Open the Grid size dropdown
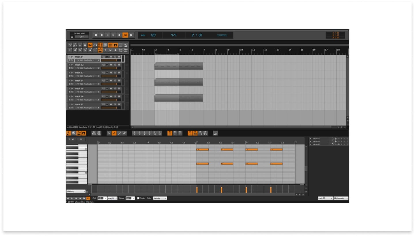Image resolution: width=415 pixels, height=236 pixels. click(x=101, y=198)
